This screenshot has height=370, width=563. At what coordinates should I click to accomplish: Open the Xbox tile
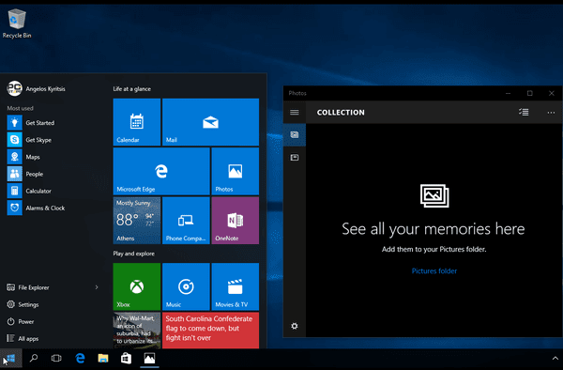[137, 286]
